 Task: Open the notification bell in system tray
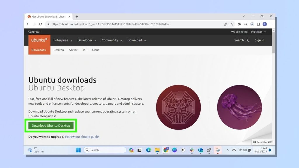pyautogui.click(x=270, y=150)
